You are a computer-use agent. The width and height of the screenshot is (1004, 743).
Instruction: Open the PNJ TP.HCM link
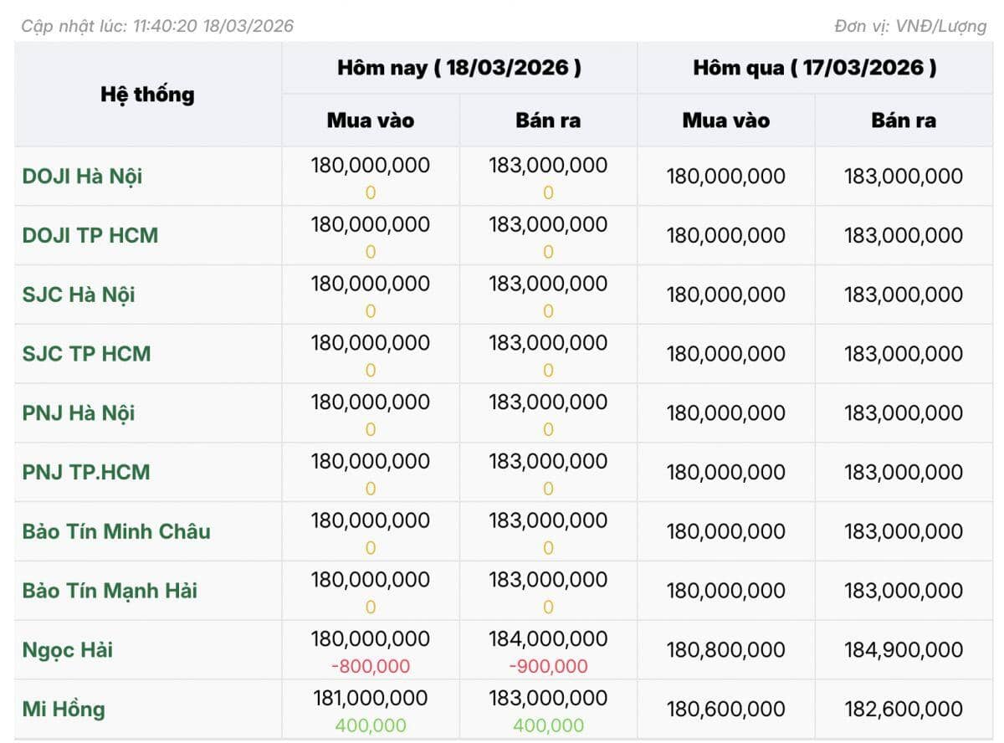[x=86, y=472]
